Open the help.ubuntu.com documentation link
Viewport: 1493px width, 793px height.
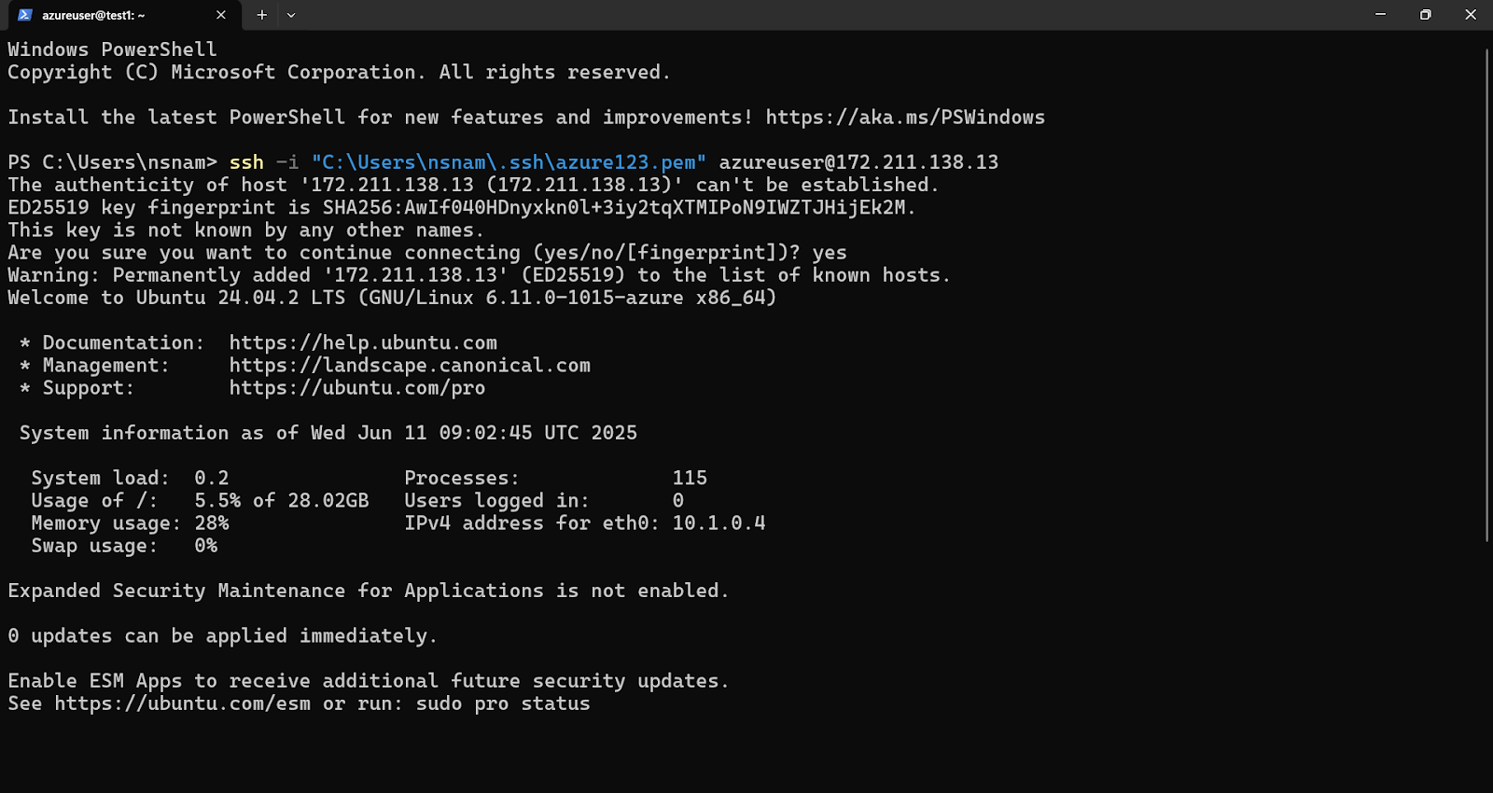363,343
